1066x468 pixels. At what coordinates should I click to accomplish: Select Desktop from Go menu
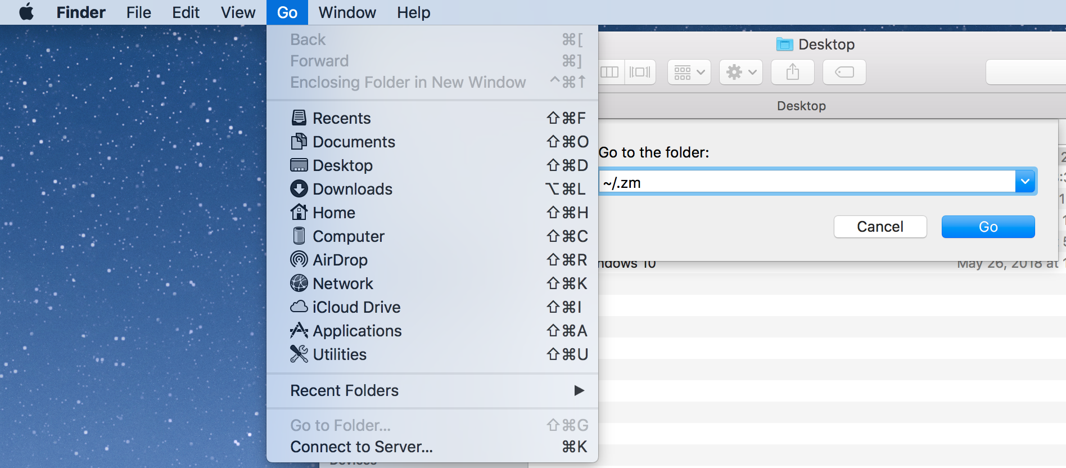coord(432,165)
